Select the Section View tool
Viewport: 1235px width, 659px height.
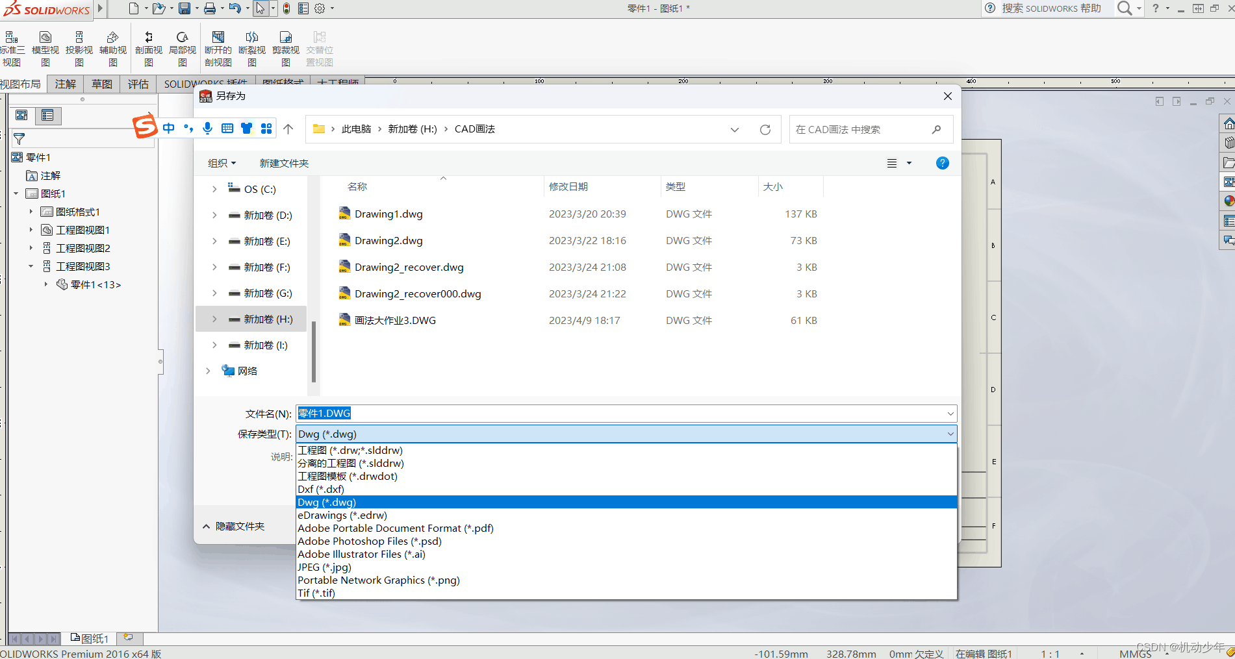(149, 49)
